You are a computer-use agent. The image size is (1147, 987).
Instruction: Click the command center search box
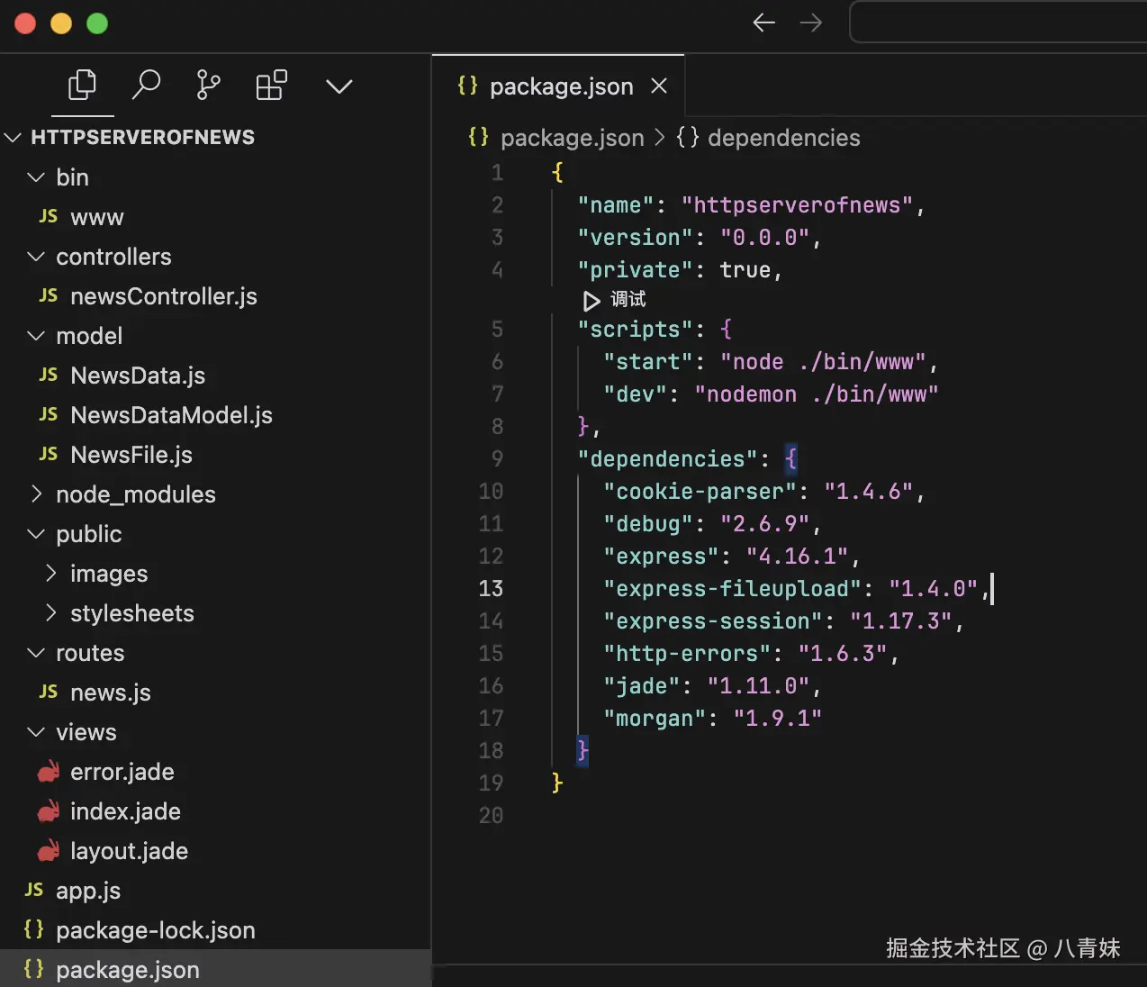(998, 23)
